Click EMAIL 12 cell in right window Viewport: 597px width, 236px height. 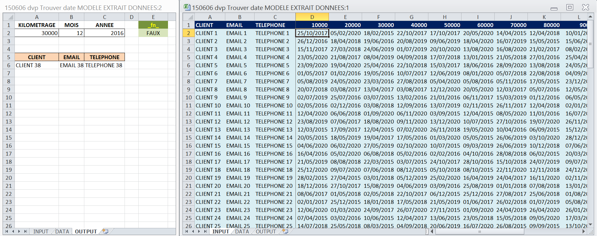pos(240,122)
